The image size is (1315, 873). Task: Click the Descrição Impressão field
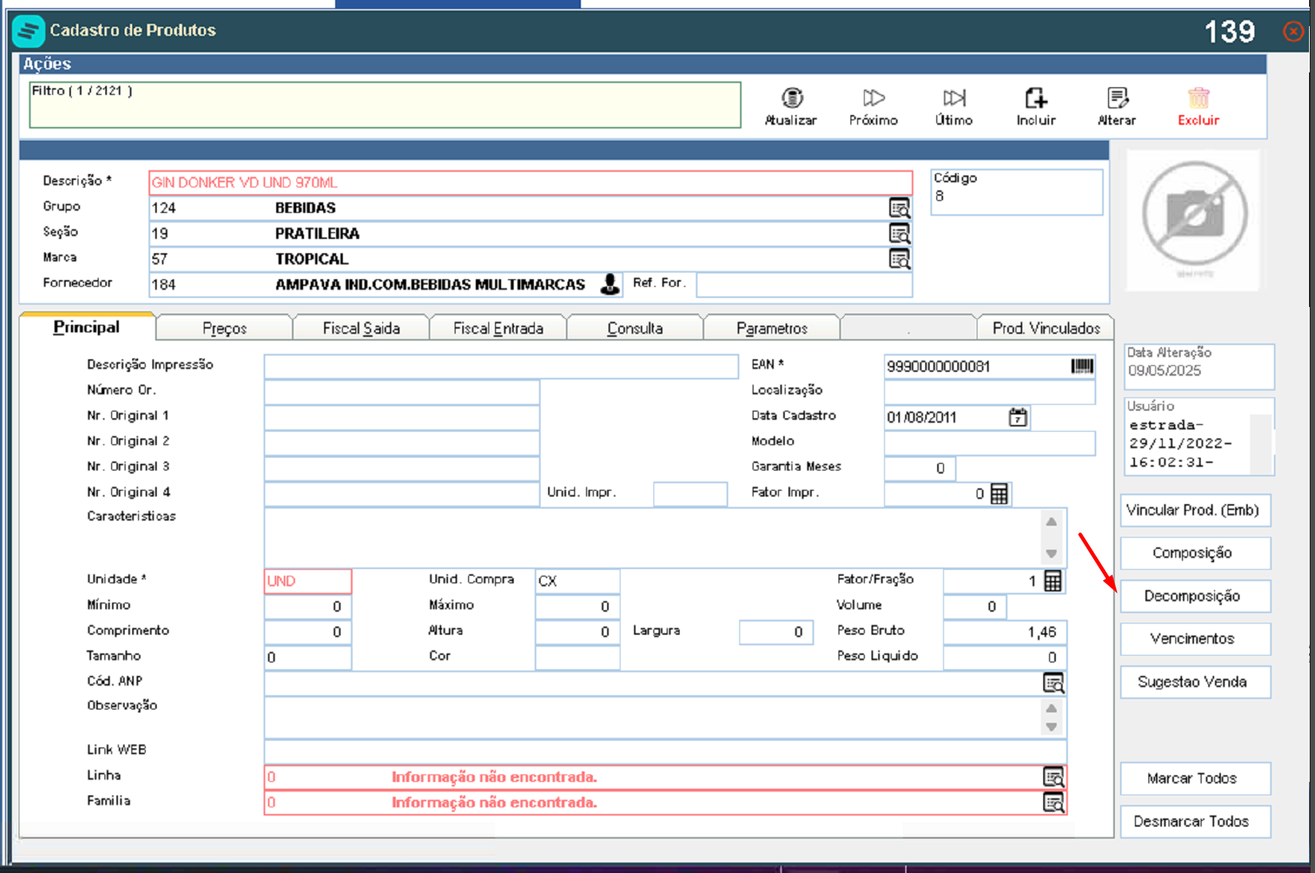pos(501,366)
